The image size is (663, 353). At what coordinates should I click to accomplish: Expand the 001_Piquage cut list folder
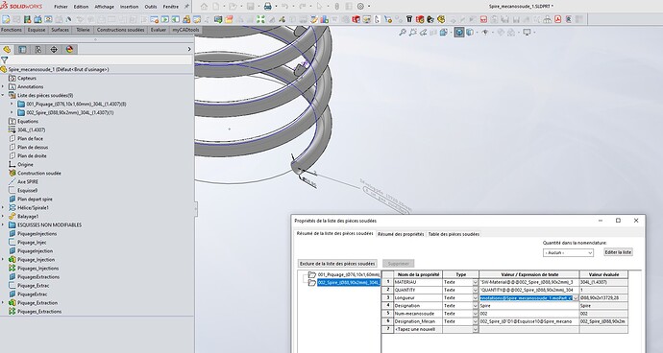click(x=12, y=104)
